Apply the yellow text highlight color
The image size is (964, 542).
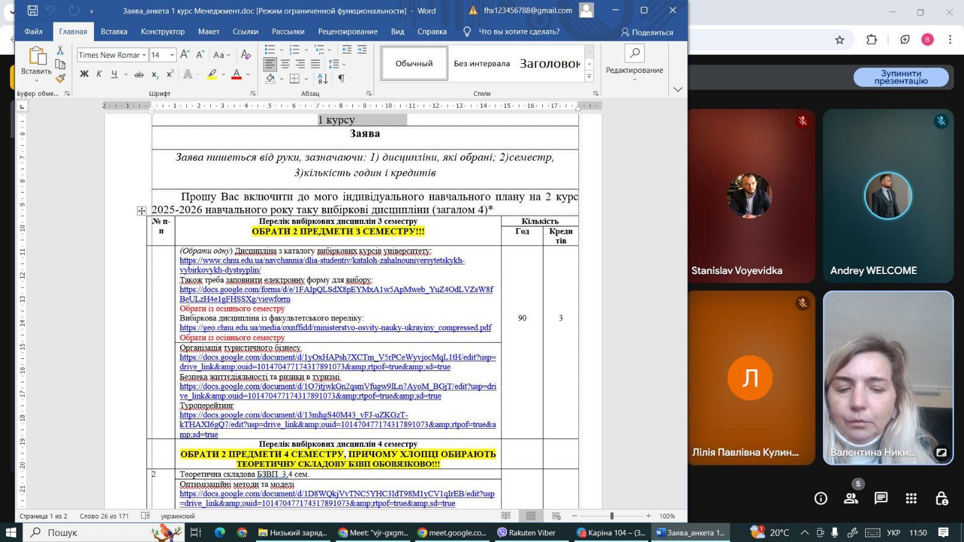click(212, 74)
